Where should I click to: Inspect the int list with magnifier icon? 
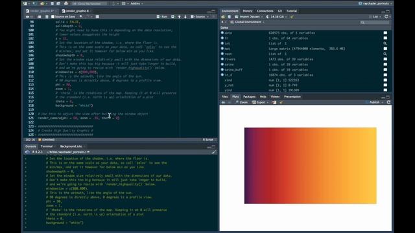point(385,43)
